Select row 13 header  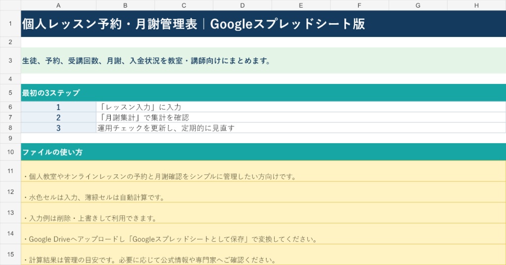tap(10, 213)
